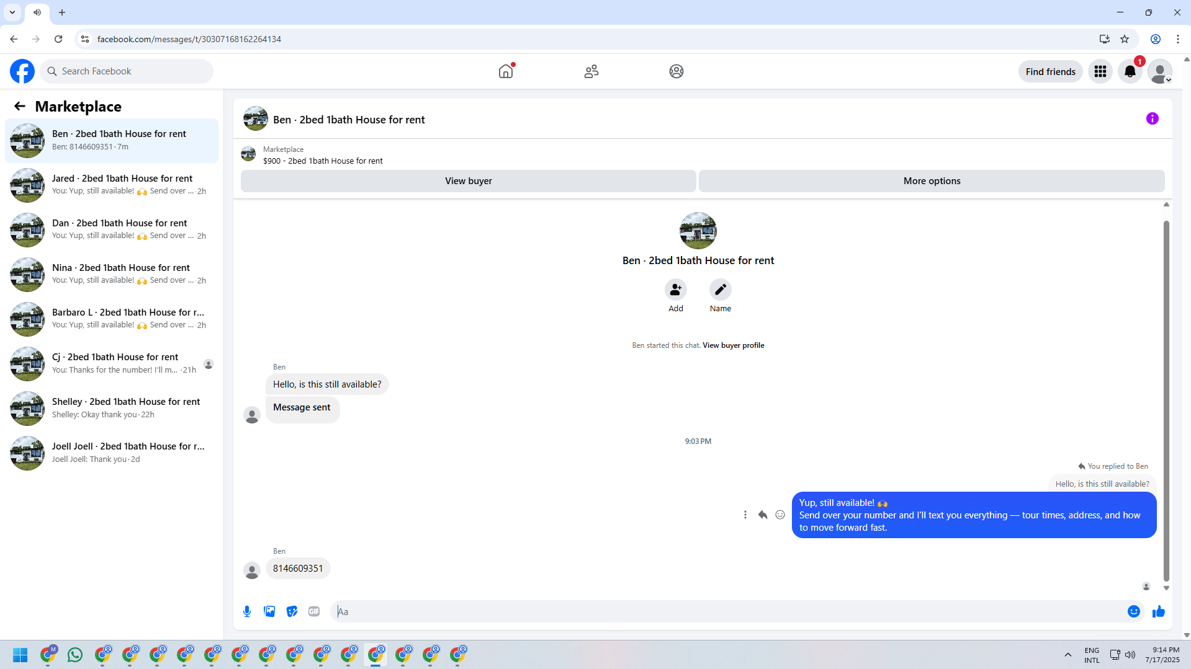Choose a GIF
This screenshot has width=1191, height=669.
[314, 611]
